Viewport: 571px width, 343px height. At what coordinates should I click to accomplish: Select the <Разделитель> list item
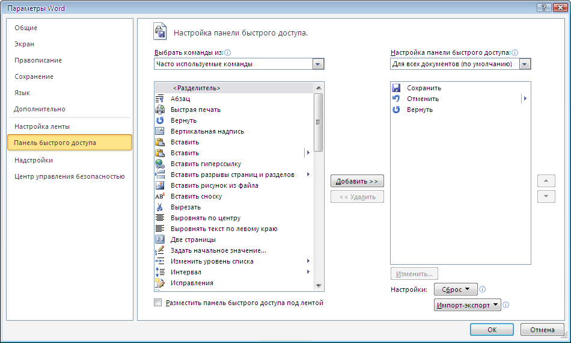click(x=234, y=88)
